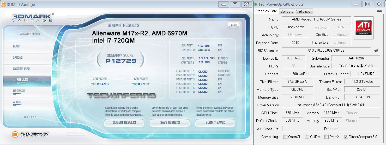
Task: Click the Memory 1120 MHz field
Action: point(331,113)
